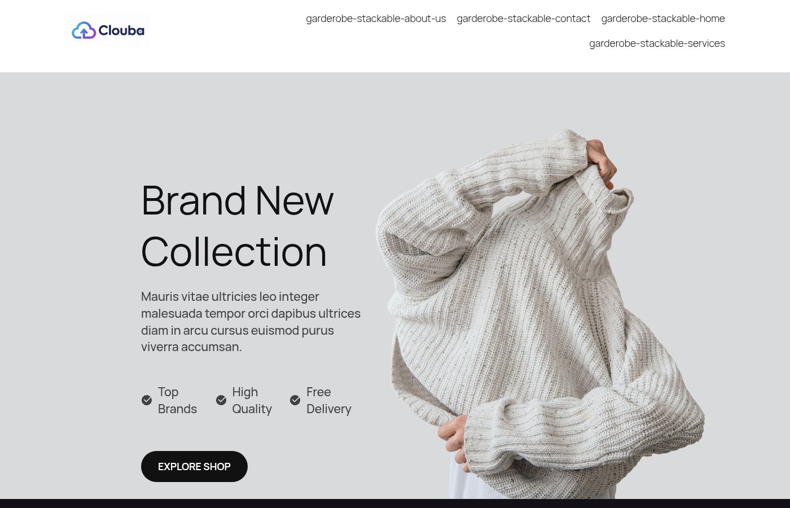Select the Free Delivery feature label

pyautogui.click(x=328, y=400)
